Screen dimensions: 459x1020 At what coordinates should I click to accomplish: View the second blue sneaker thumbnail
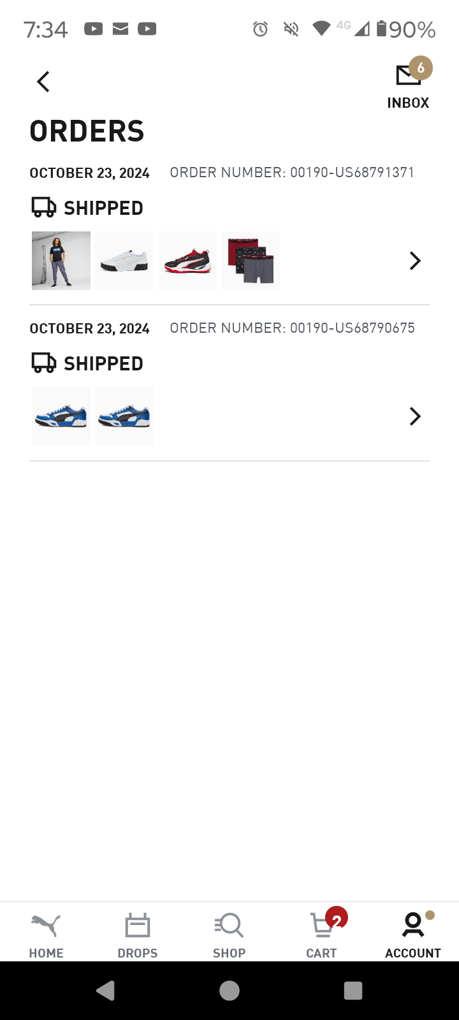124,416
